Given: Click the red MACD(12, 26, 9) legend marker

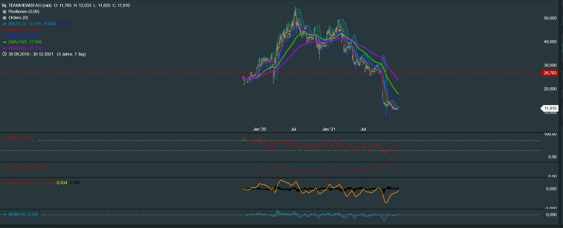Looking at the screenshot, I should tap(5, 183).
